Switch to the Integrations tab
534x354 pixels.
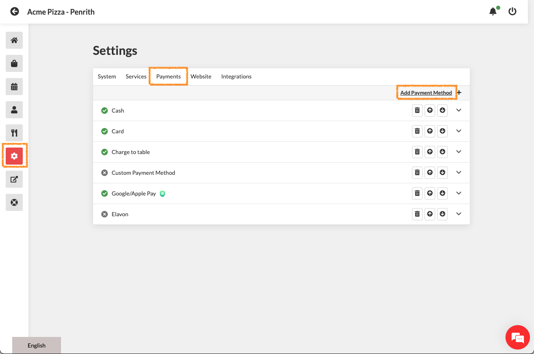236,76
